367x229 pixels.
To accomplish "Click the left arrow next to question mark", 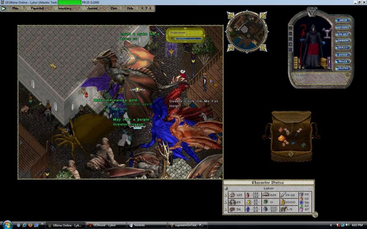I will (142, 8).
